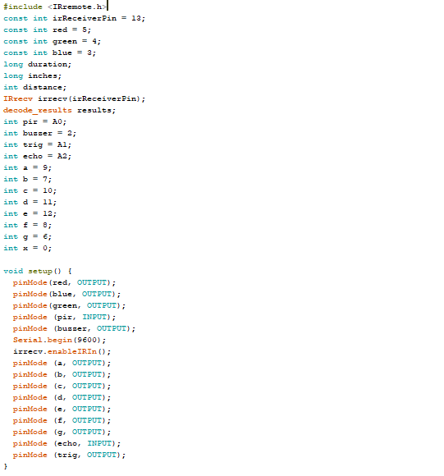The image size is (444, 476).
Task: Click 'pinMode (d, OUTPUT);' line
Action: 62,398
